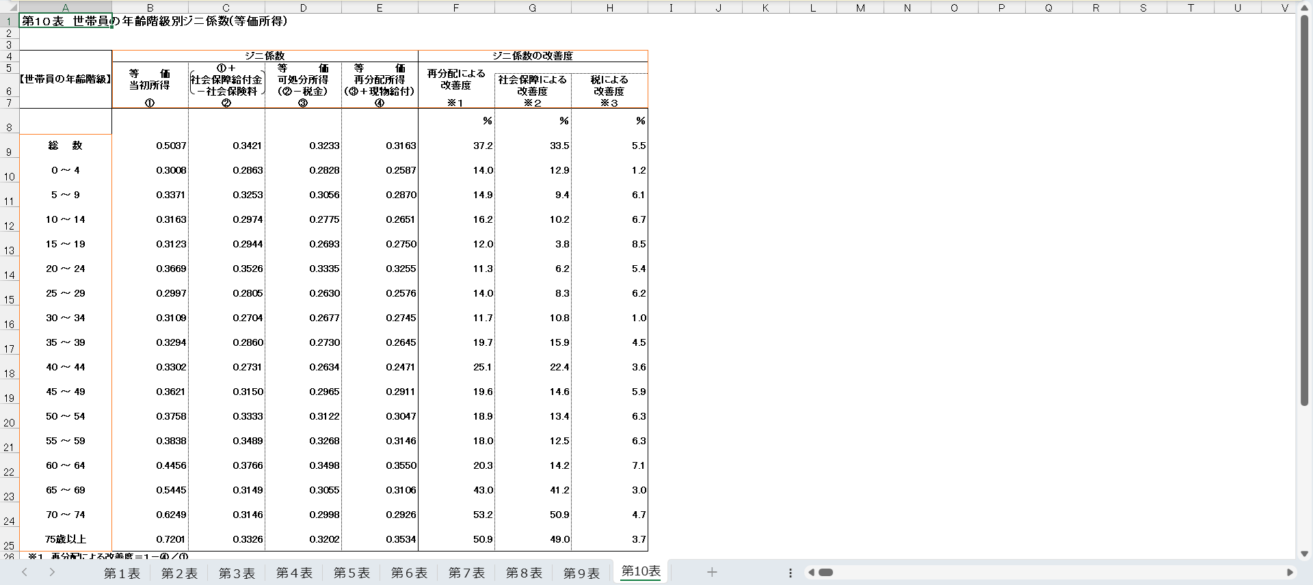Image resolution: width=1313 pixels, height=585 pixels.
Task: Click the horizontal scrollbar thumb
Action: point(825,573)
